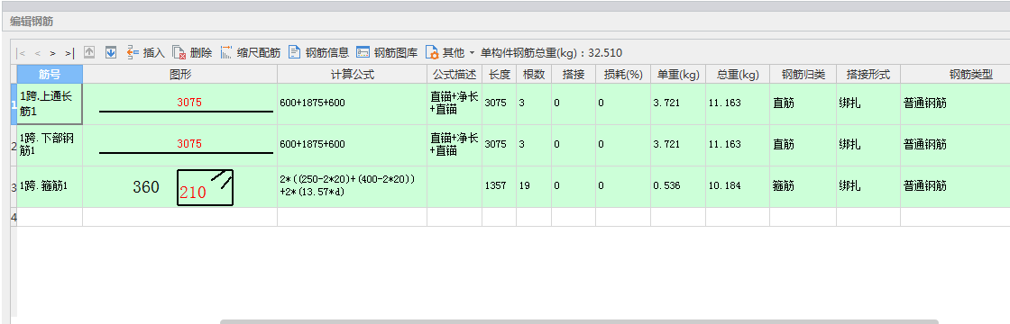Open 钢筋图库 library
Screen dimensions: 1010x324
pyautogui.click(x=387, y=53)
